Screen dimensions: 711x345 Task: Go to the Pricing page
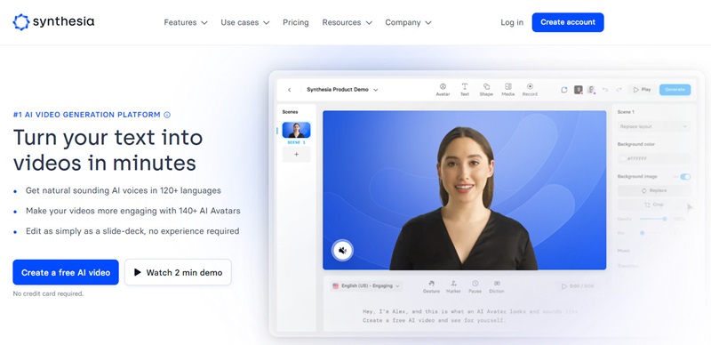296,22
